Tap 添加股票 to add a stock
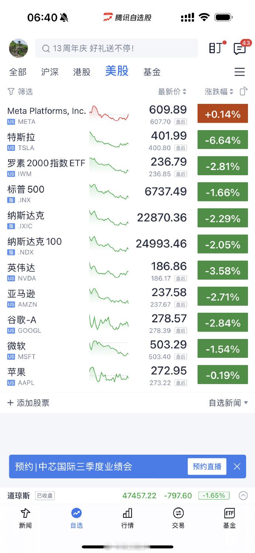255x553 pixels. coord(28,403)
